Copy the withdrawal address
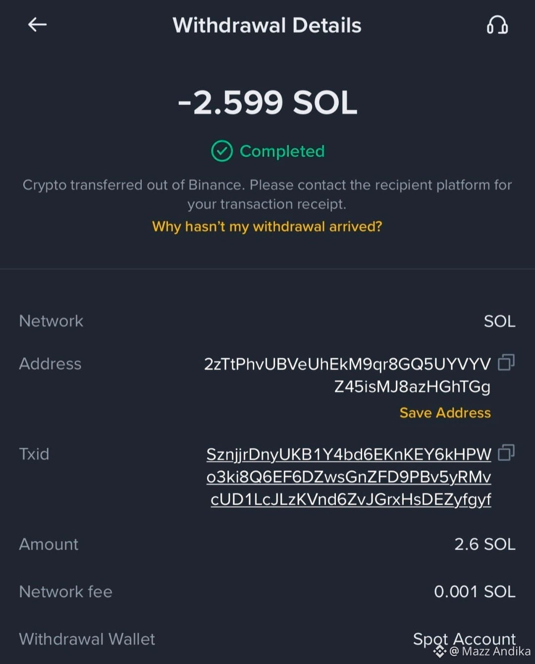 tap(506, 362)
